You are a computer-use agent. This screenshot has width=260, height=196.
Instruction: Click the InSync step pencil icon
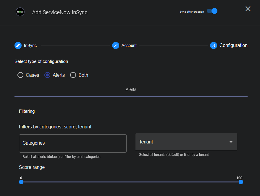18,45
